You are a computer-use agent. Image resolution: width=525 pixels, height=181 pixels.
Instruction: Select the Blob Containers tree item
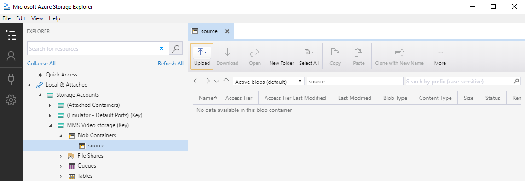tap(97, 135)
